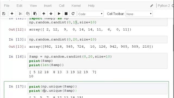This screenshot has height=98, width=174.
Task: Paste cells below icon
Action: tap(35, 14)
